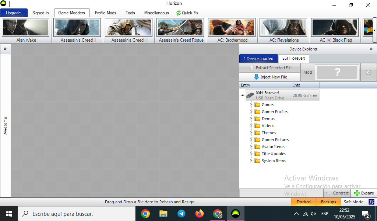
Task: Click the Windows search box
Action: pyautogui.click(x=77, y=214)
